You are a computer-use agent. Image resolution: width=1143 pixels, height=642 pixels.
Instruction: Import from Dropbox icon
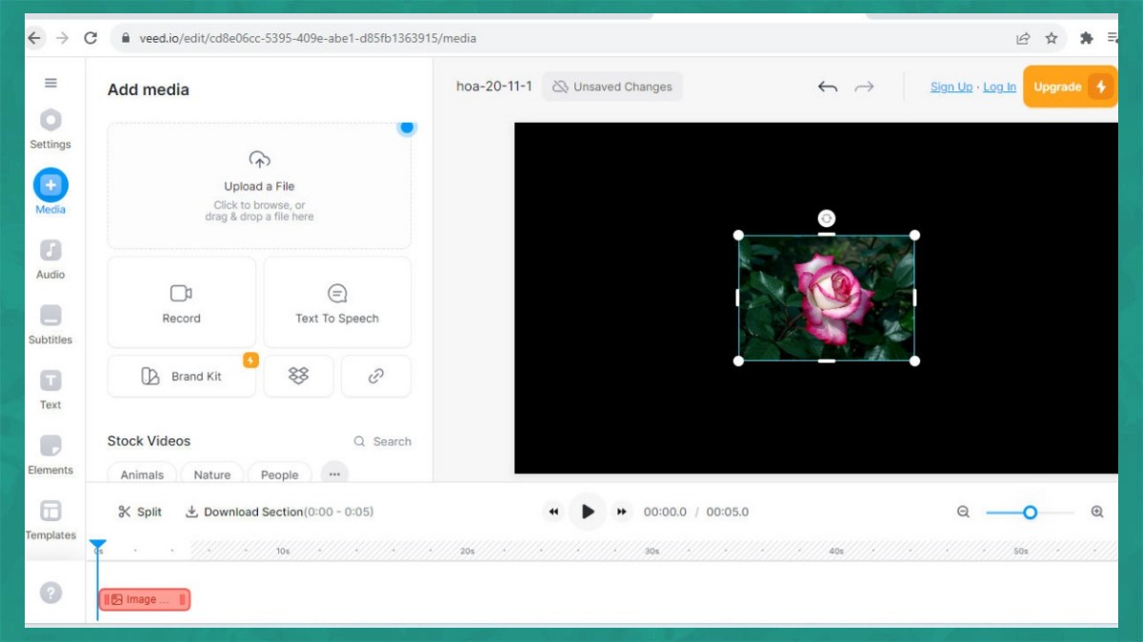tap(298, 376)
